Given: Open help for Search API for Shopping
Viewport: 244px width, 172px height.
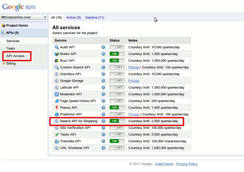Looking at the screenshot, I should pos(103,121).
